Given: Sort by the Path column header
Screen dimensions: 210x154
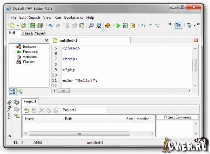Looking at the screenshot, I should pyautogui.click(x=87, y=119).
